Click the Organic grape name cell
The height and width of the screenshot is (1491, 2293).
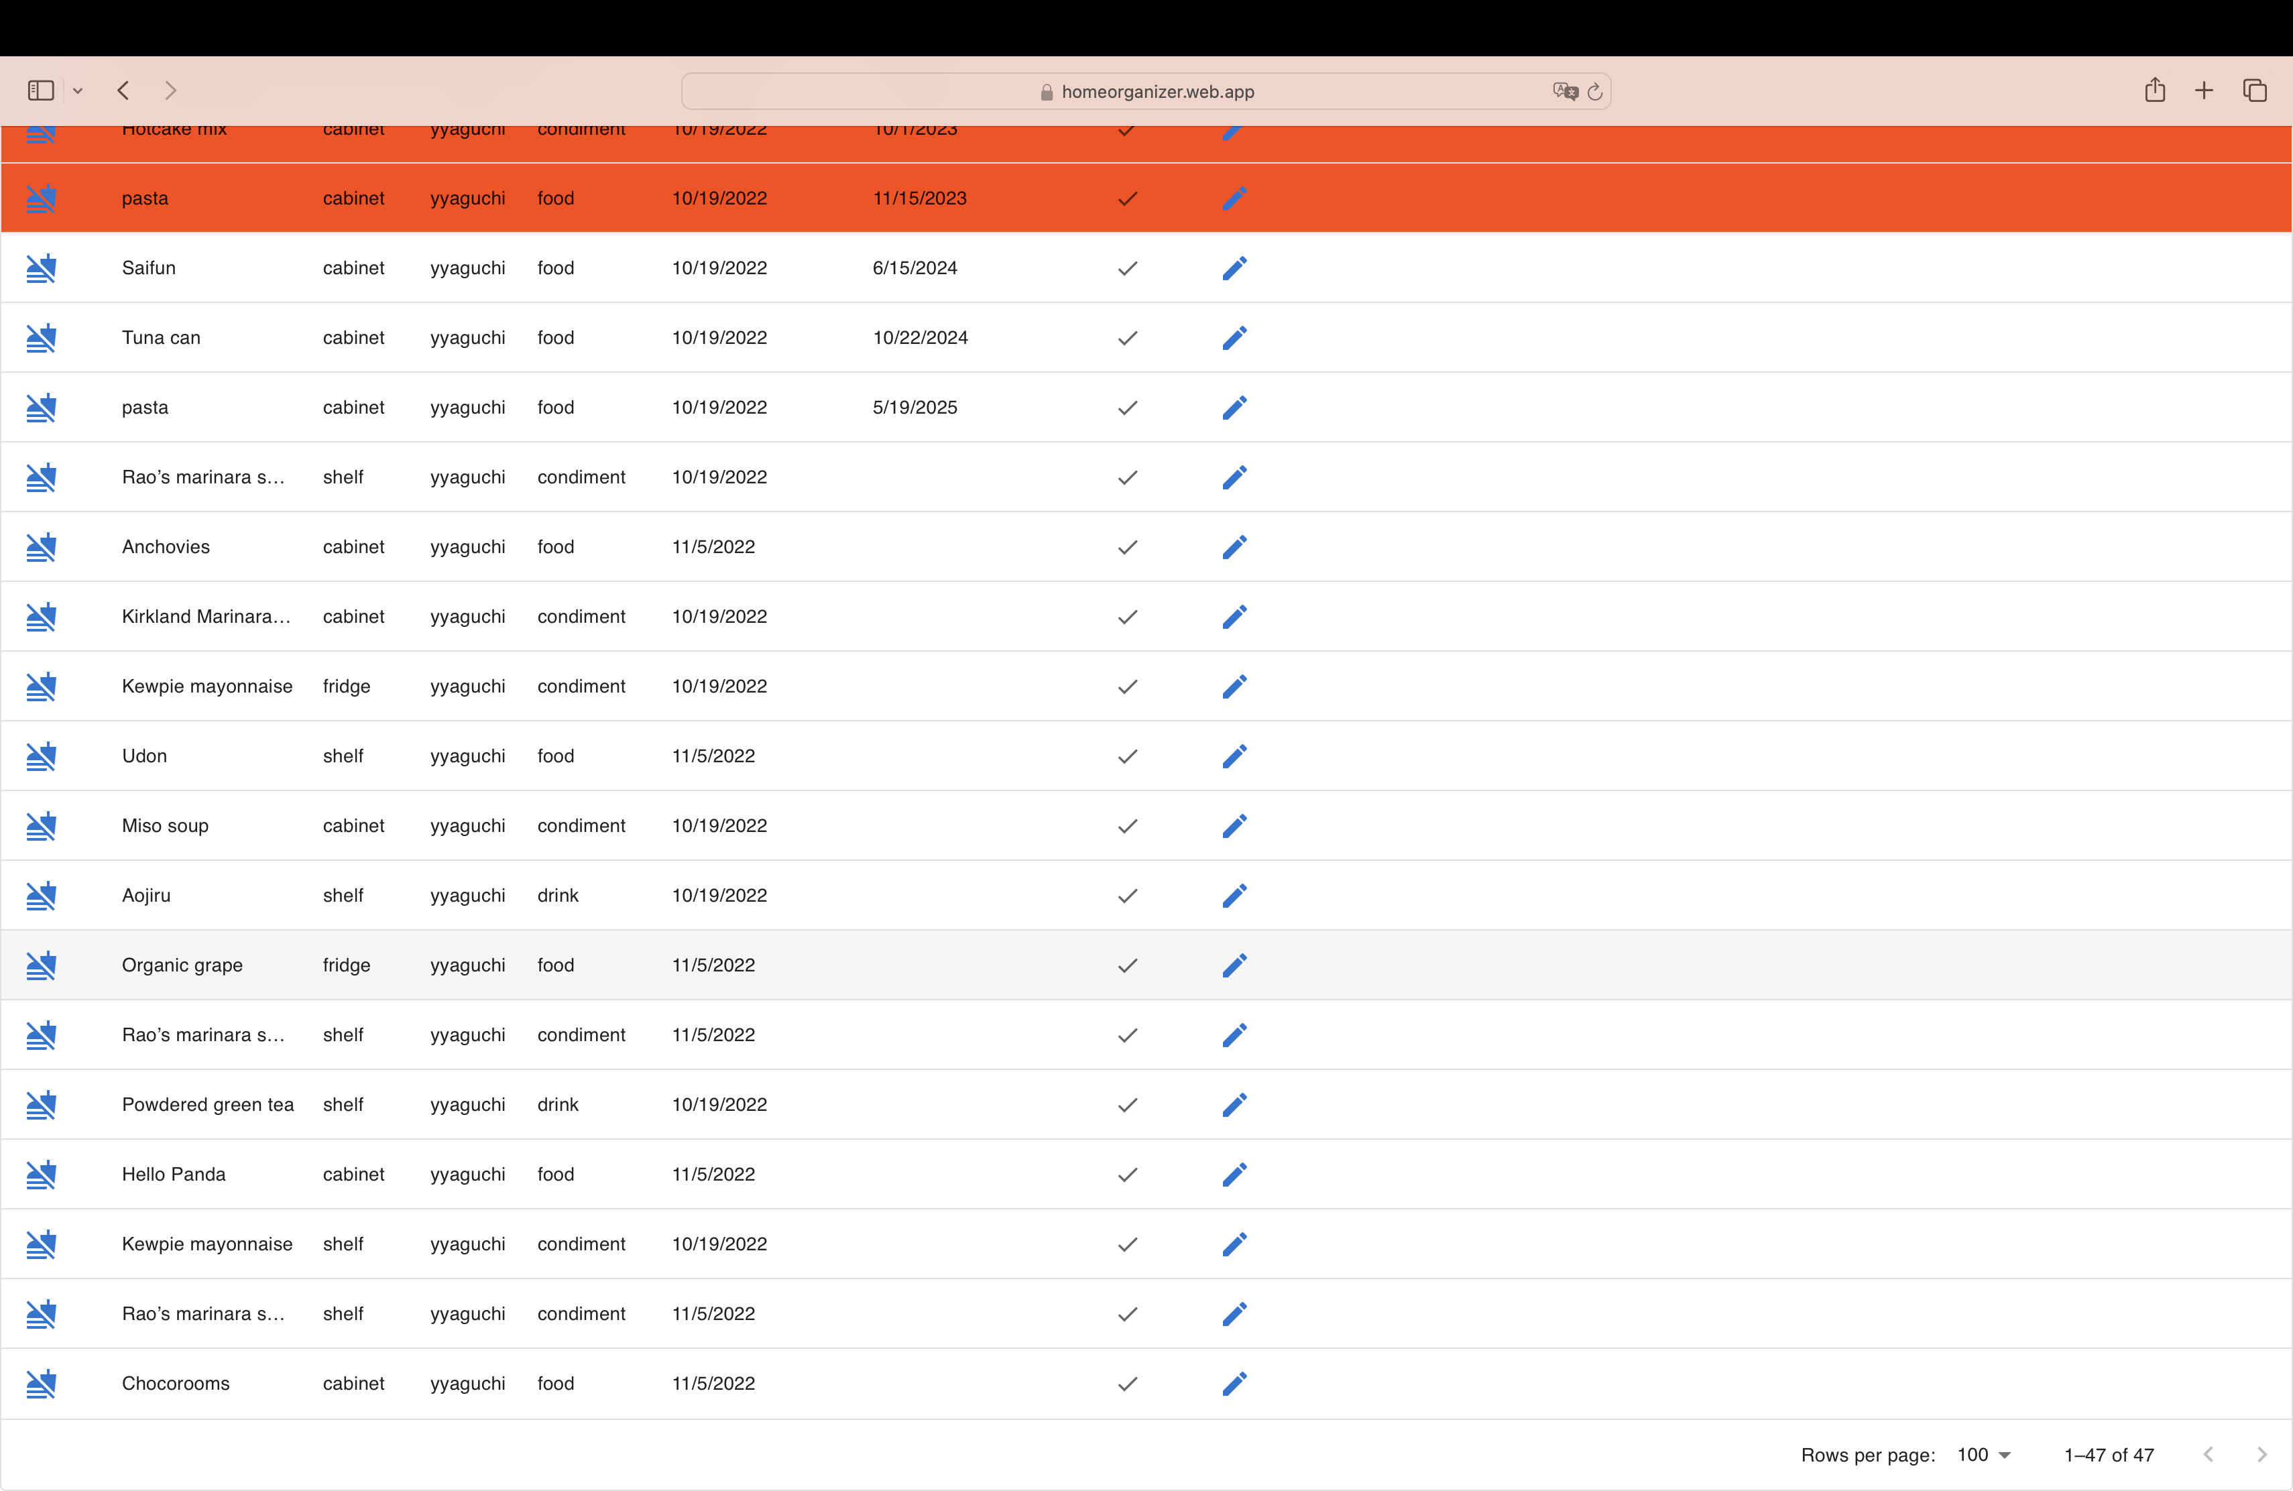point(182,965)
